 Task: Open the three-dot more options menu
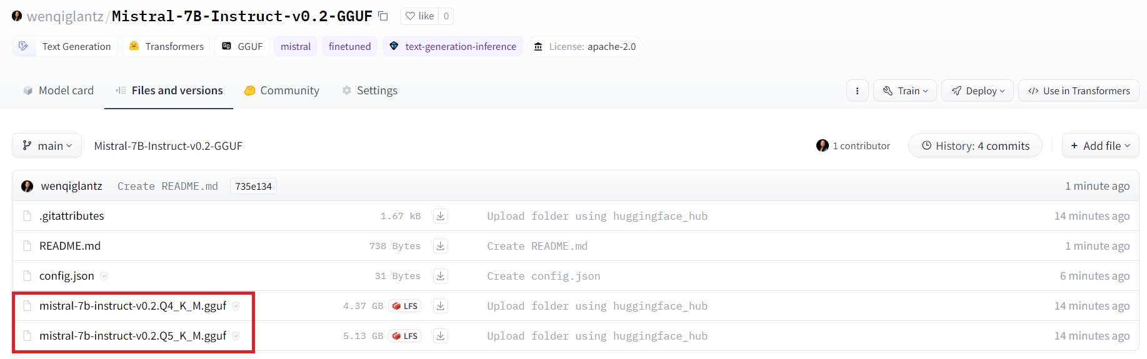point(857,91)
